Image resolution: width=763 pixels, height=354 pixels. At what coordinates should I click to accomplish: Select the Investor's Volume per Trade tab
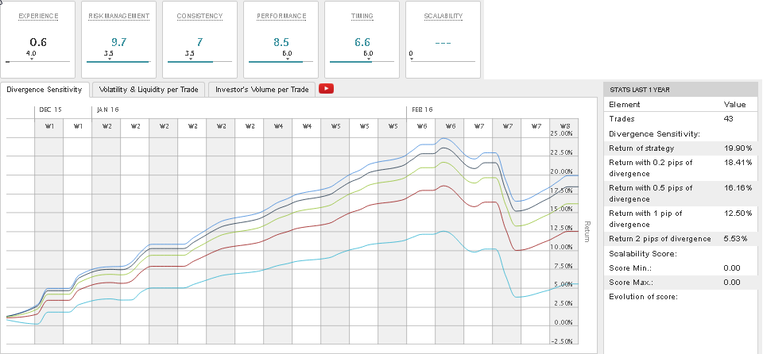click(261, 90)
